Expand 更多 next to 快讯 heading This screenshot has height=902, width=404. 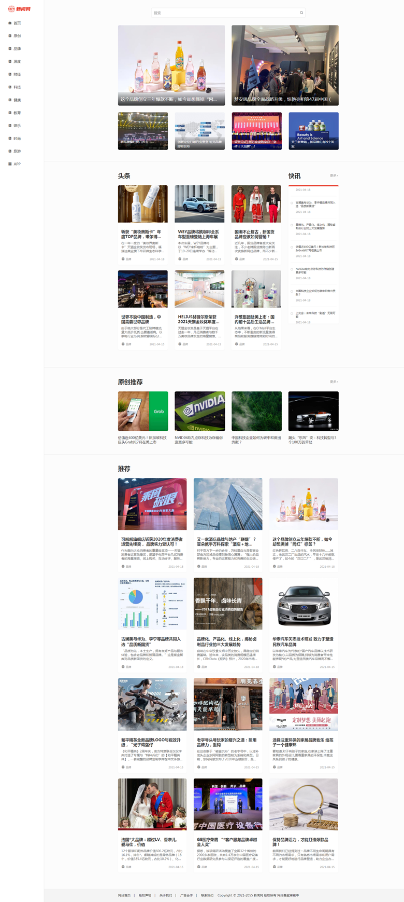[x=334, y=175]
